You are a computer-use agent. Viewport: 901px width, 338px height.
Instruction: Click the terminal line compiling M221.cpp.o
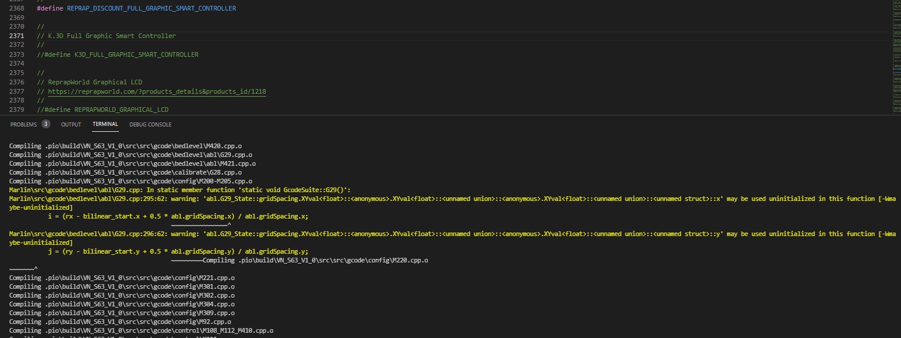point(122,278)
